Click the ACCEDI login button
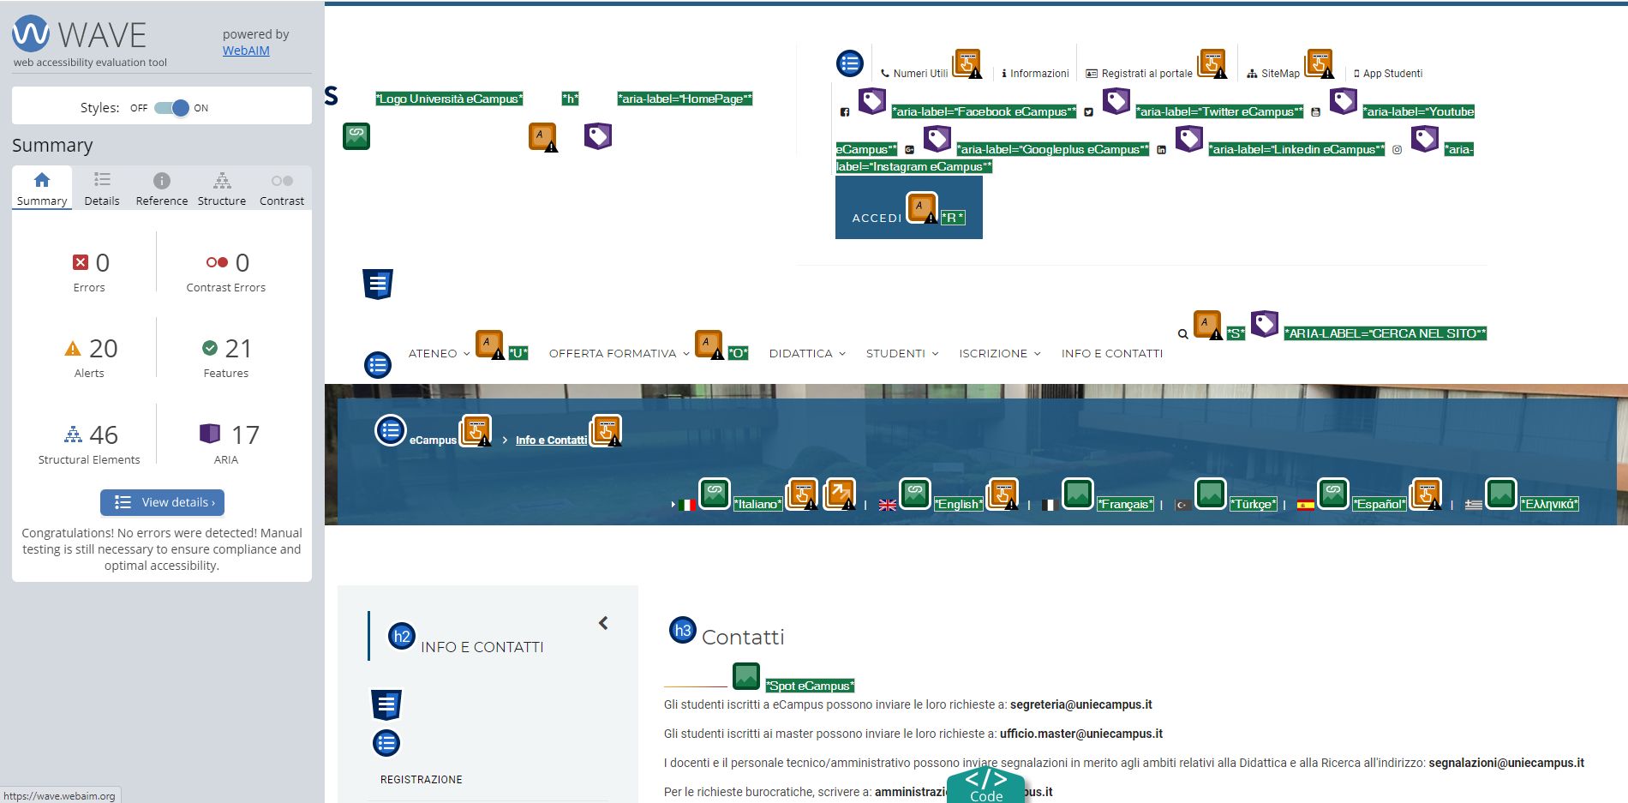1628x803 pixels. (x=877, y=218)
